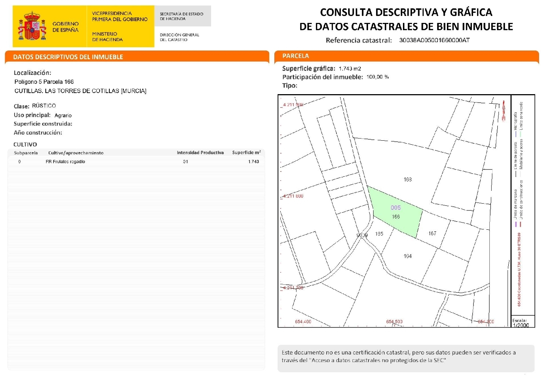Click the '1.743' surface cell in crop table
Image resolution: width=545 pixels, height=385 pixels.
[x=254, y=162]
